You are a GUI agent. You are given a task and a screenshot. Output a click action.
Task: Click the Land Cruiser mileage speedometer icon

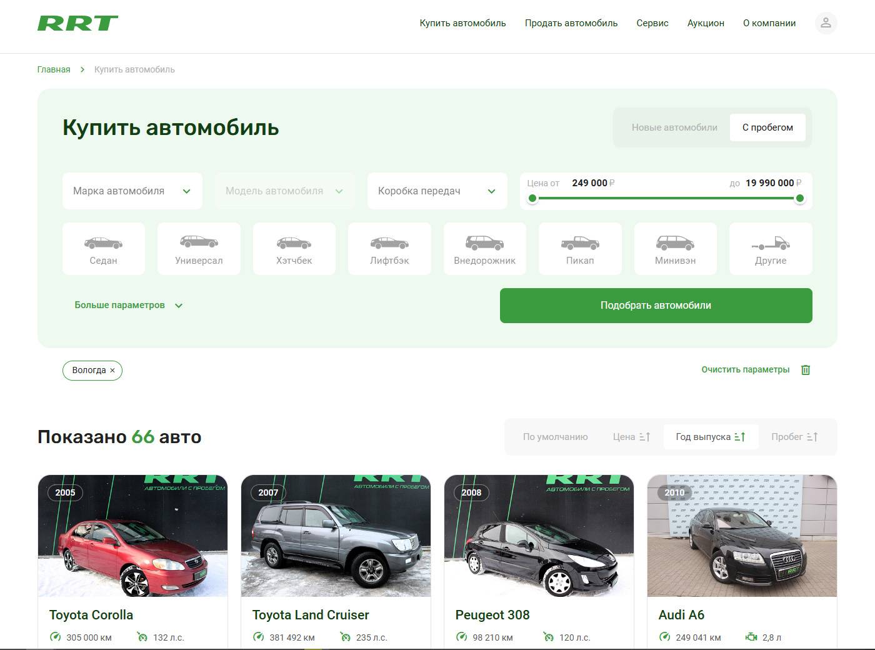pos(258,637)
